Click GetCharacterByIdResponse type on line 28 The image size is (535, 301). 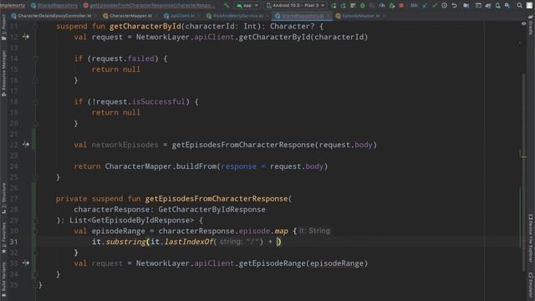click(211, 209)
